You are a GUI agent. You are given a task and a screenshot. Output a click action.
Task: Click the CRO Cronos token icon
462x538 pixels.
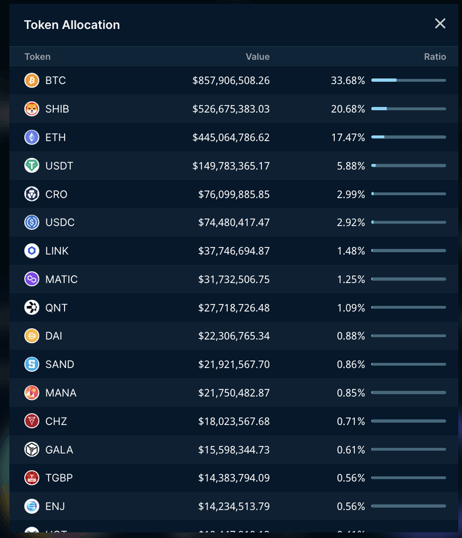pyautogui.click(x=32, y=194)
